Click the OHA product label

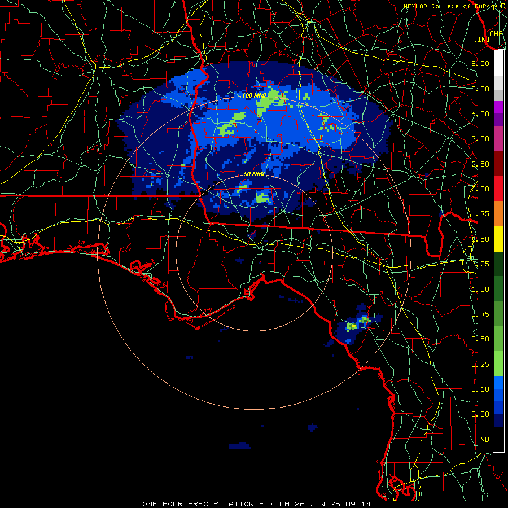pos(496,33)
